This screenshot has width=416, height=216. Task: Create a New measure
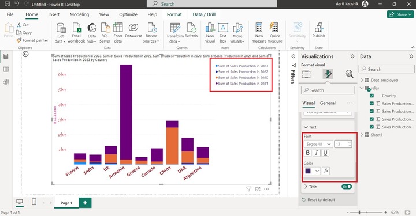click(x=259, y=33)
